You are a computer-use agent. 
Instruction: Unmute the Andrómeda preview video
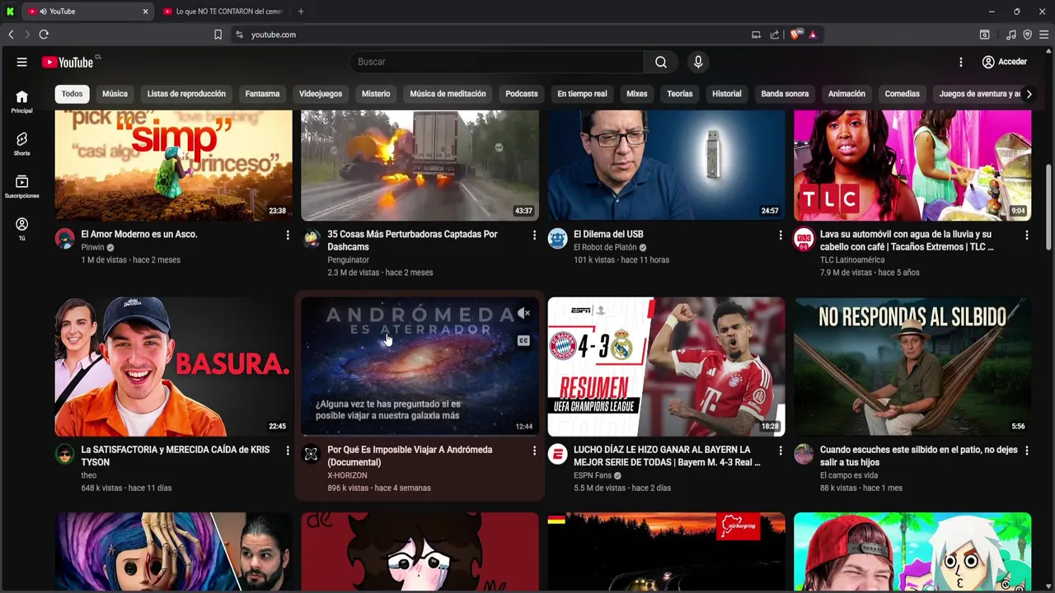(523, 313)
